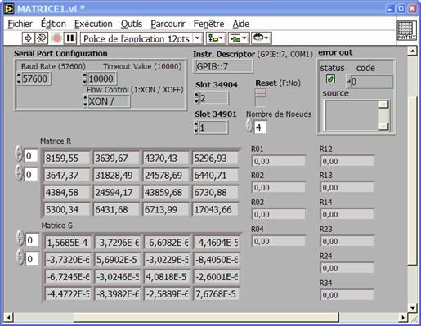Image resolution: width=421 pixels, height=326 pixels.
Task: Click the red Abort Execution button
Action: (x=56, y=38)
